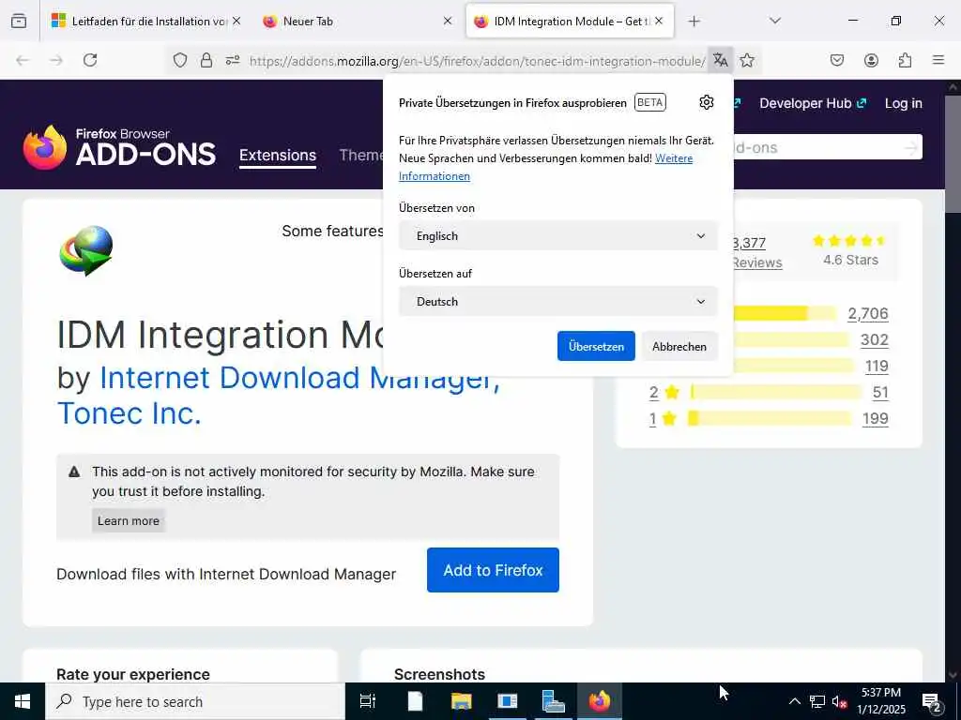Click the IDM add-on globe icon
This screenshot has height=720, width=961.
(85, 251)
